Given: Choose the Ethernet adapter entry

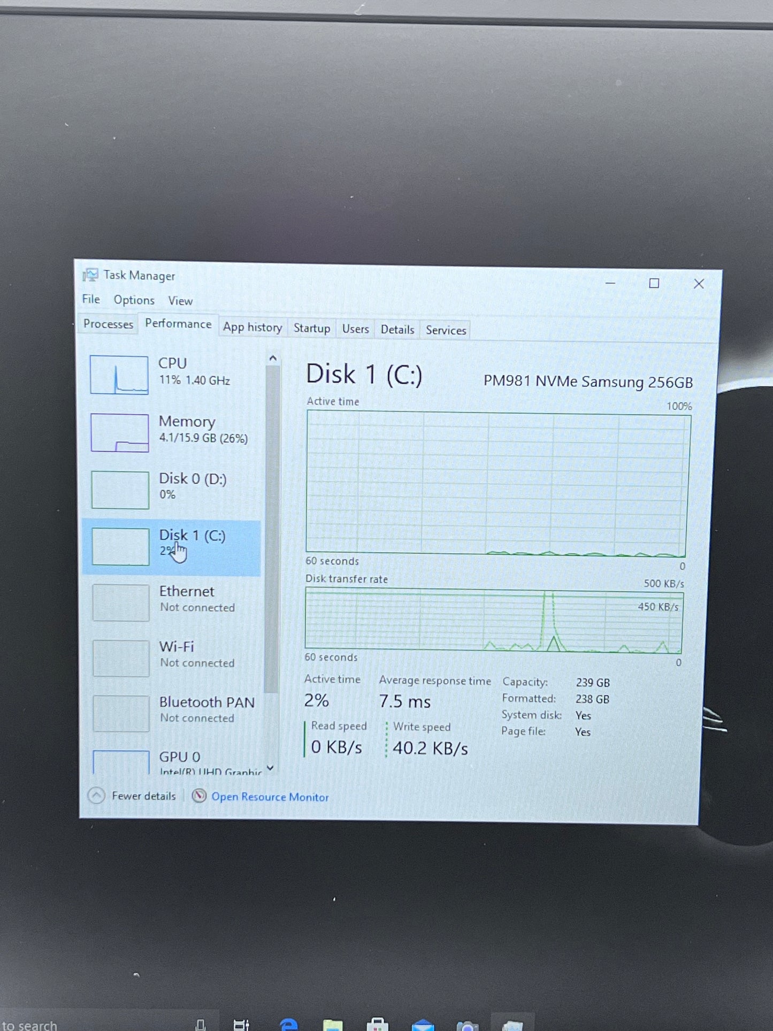Looking at the screenshot, I should click(171, 601).
